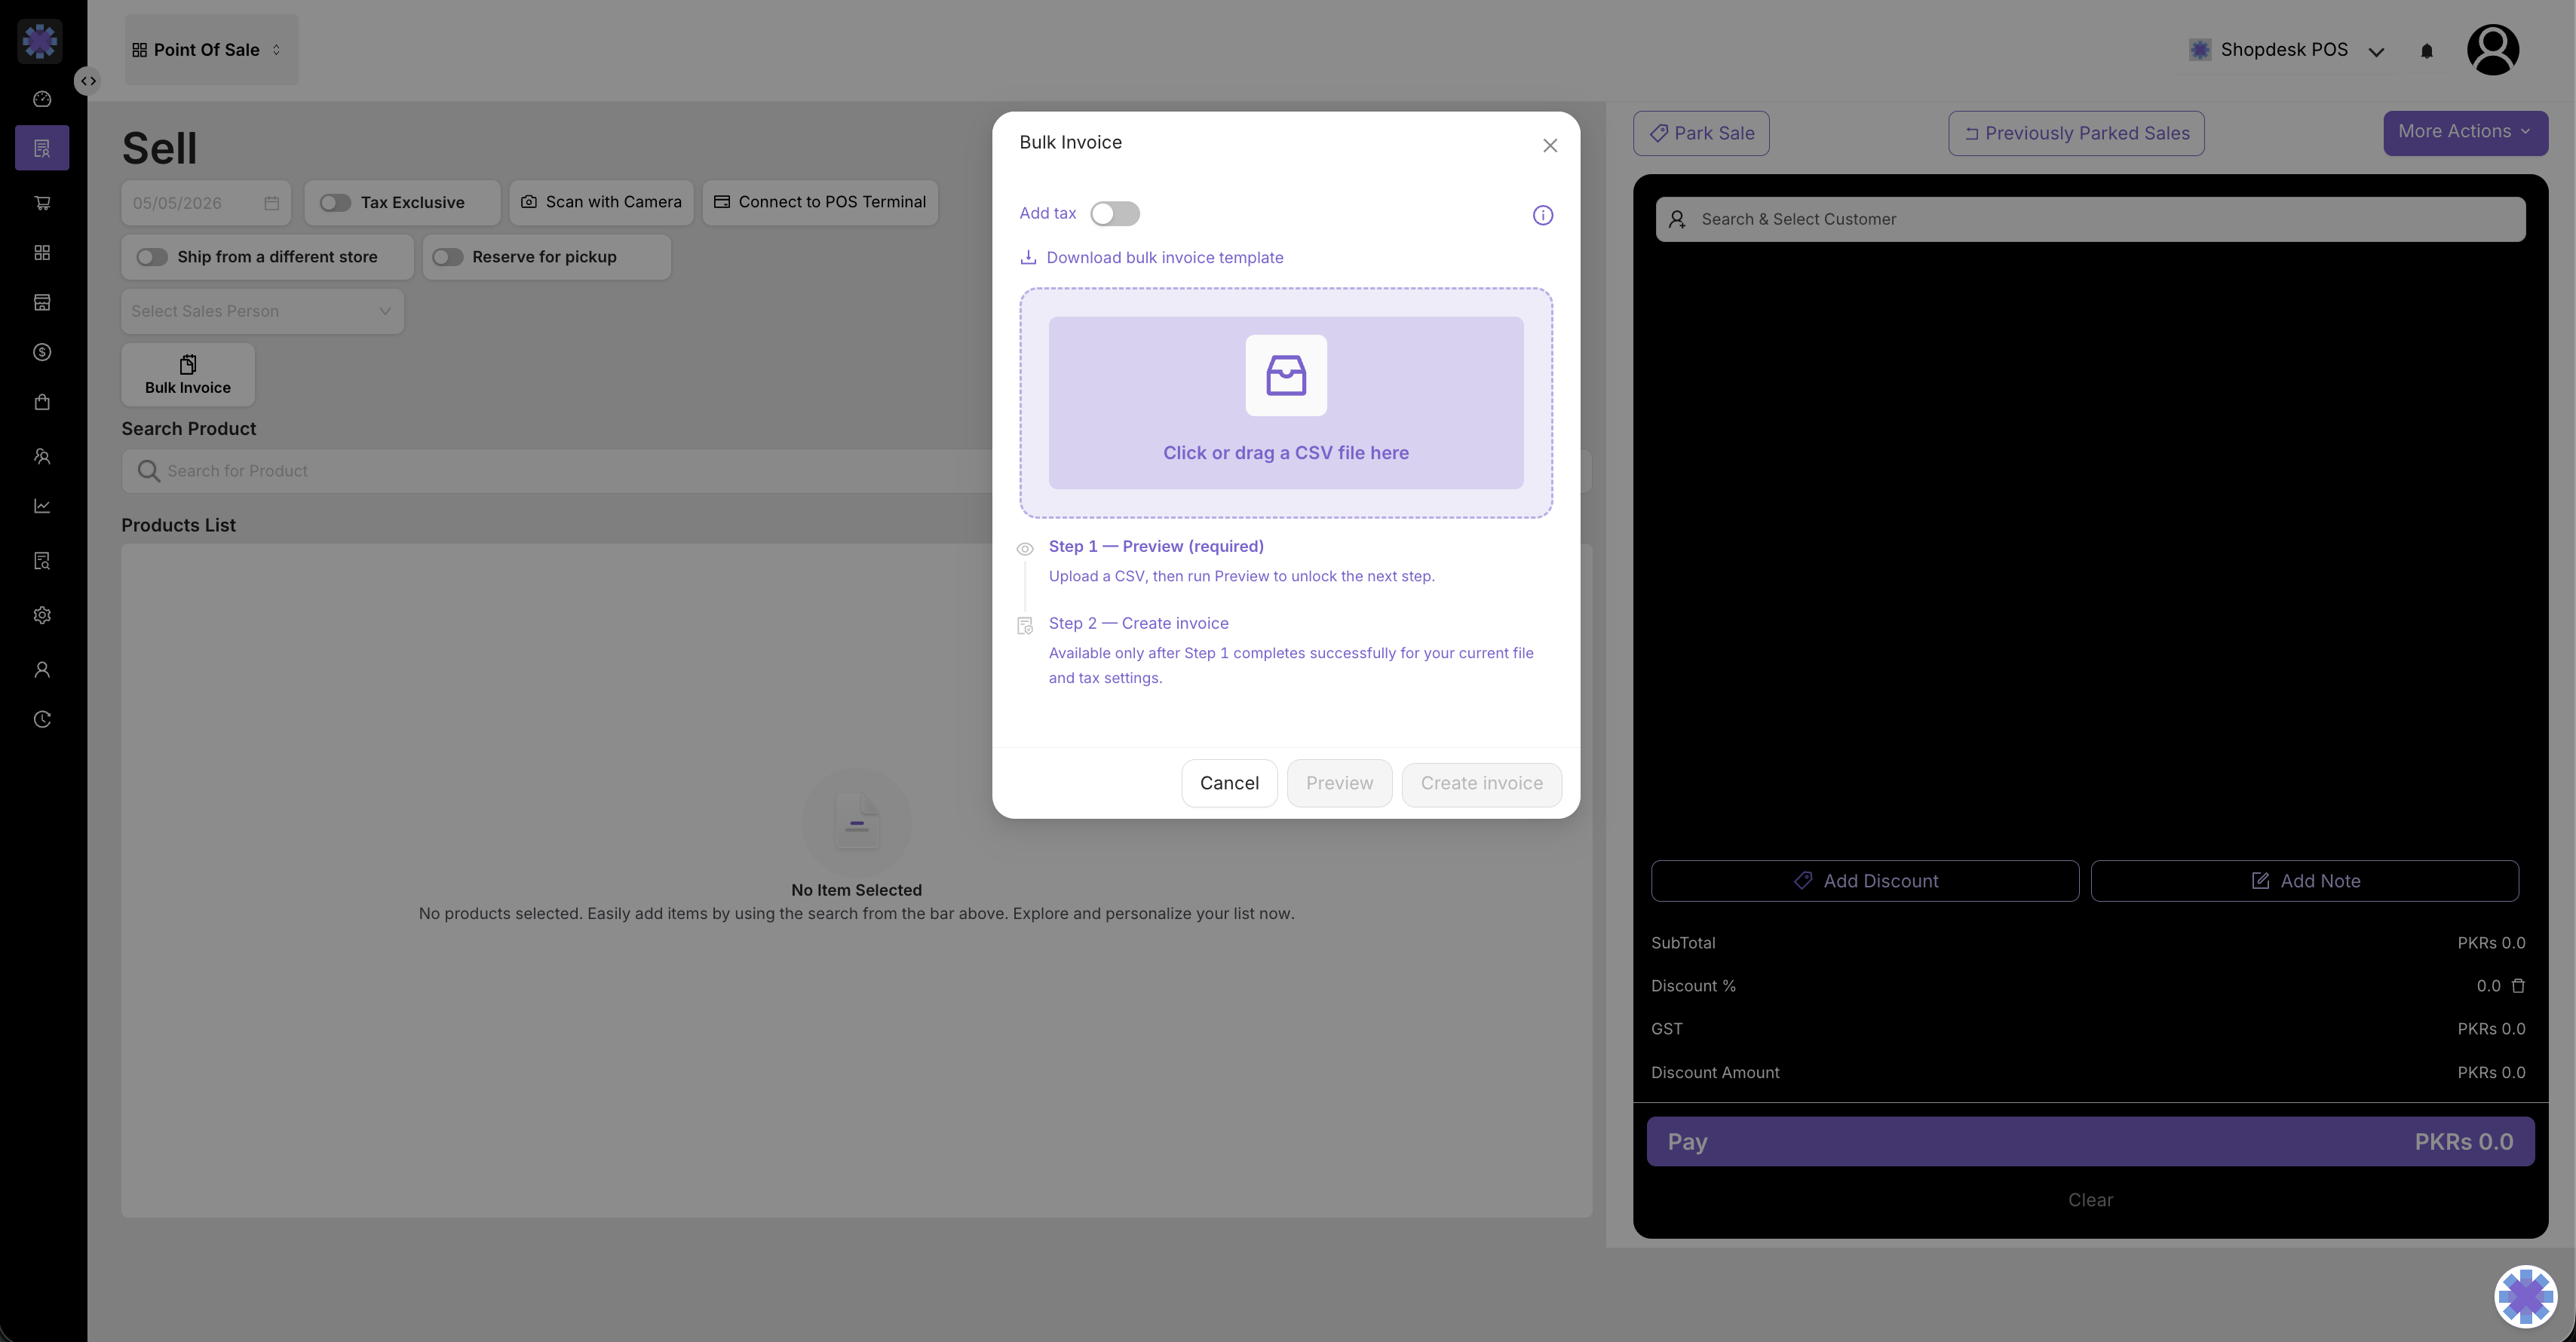Viewport: 2576px width, 1342px height.
Task: Toggle the Add tax switch
Action: (x=1115, y=213)
